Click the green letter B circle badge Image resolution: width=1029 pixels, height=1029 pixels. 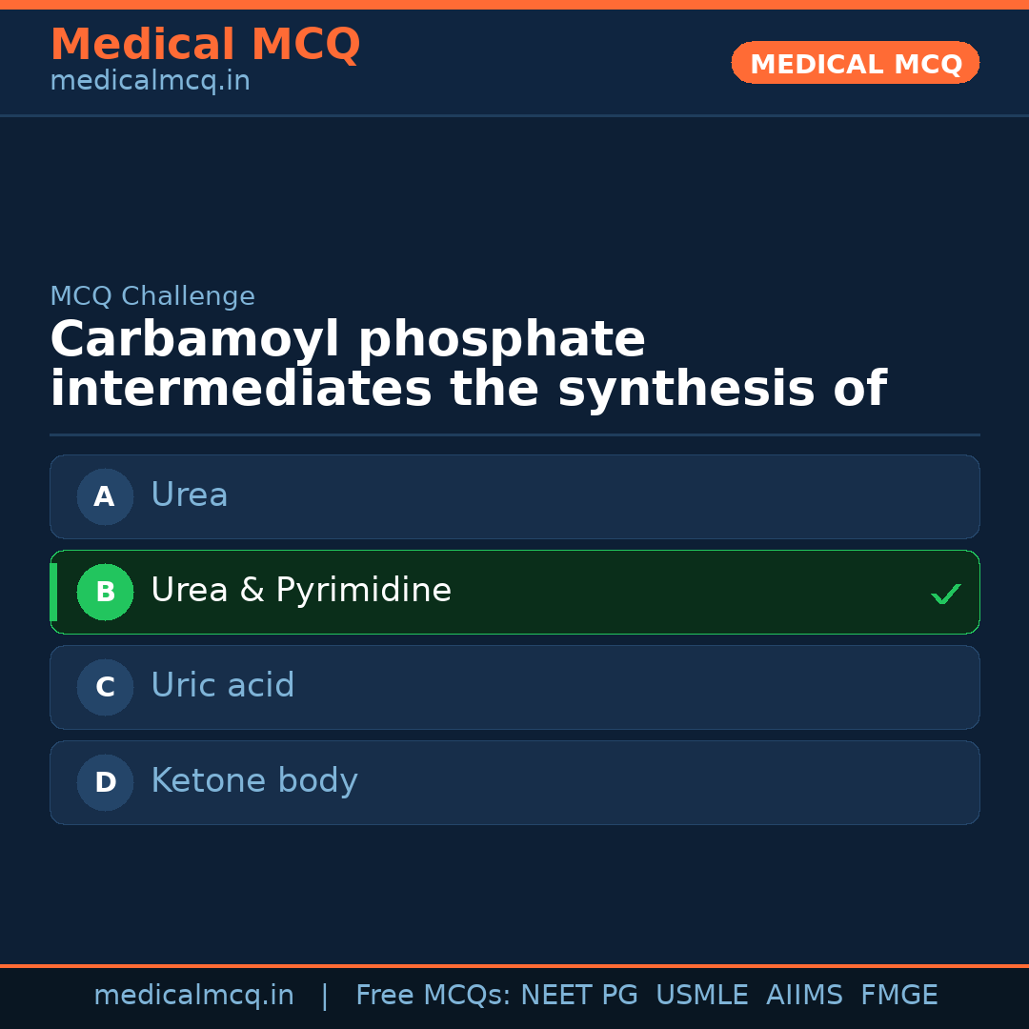105,592
